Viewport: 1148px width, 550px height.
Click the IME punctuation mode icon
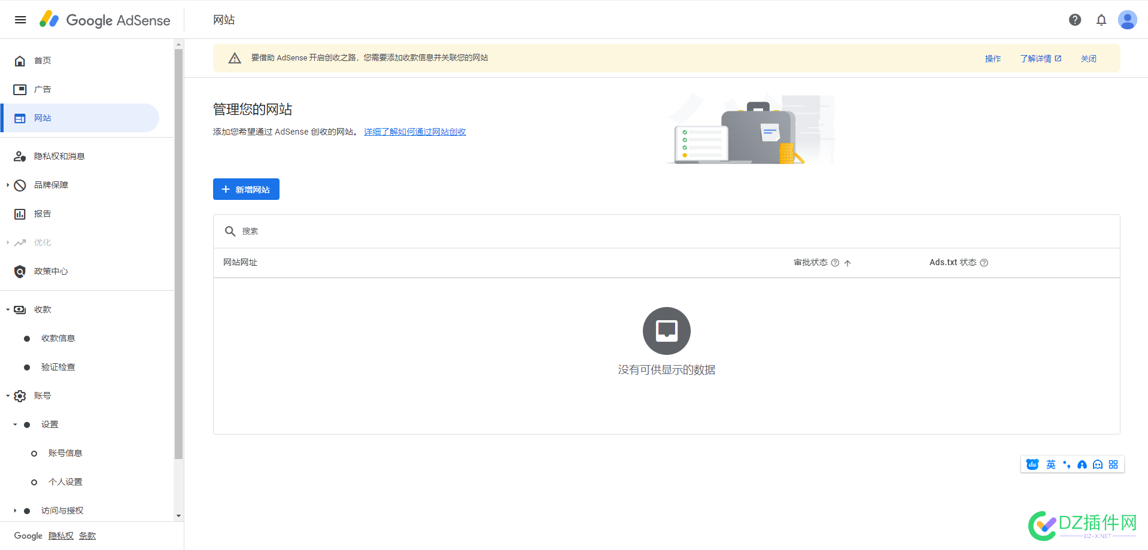tap(1067, 464)
